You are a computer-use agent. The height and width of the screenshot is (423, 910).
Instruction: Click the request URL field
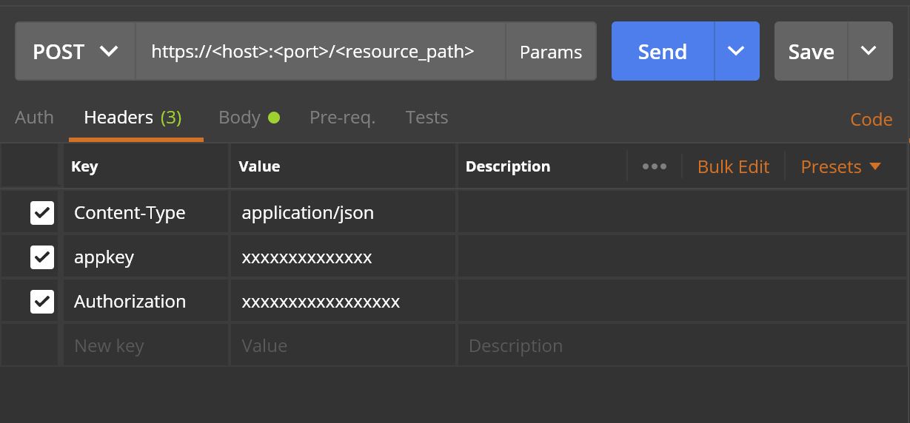point(320,51)
